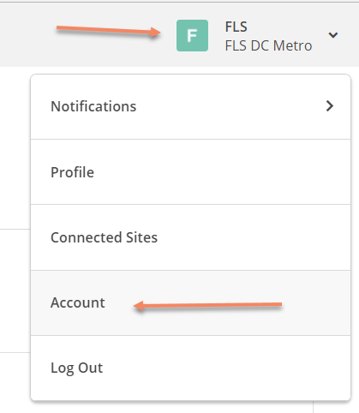Click the Log Out label text

click(x=76, y=368)
